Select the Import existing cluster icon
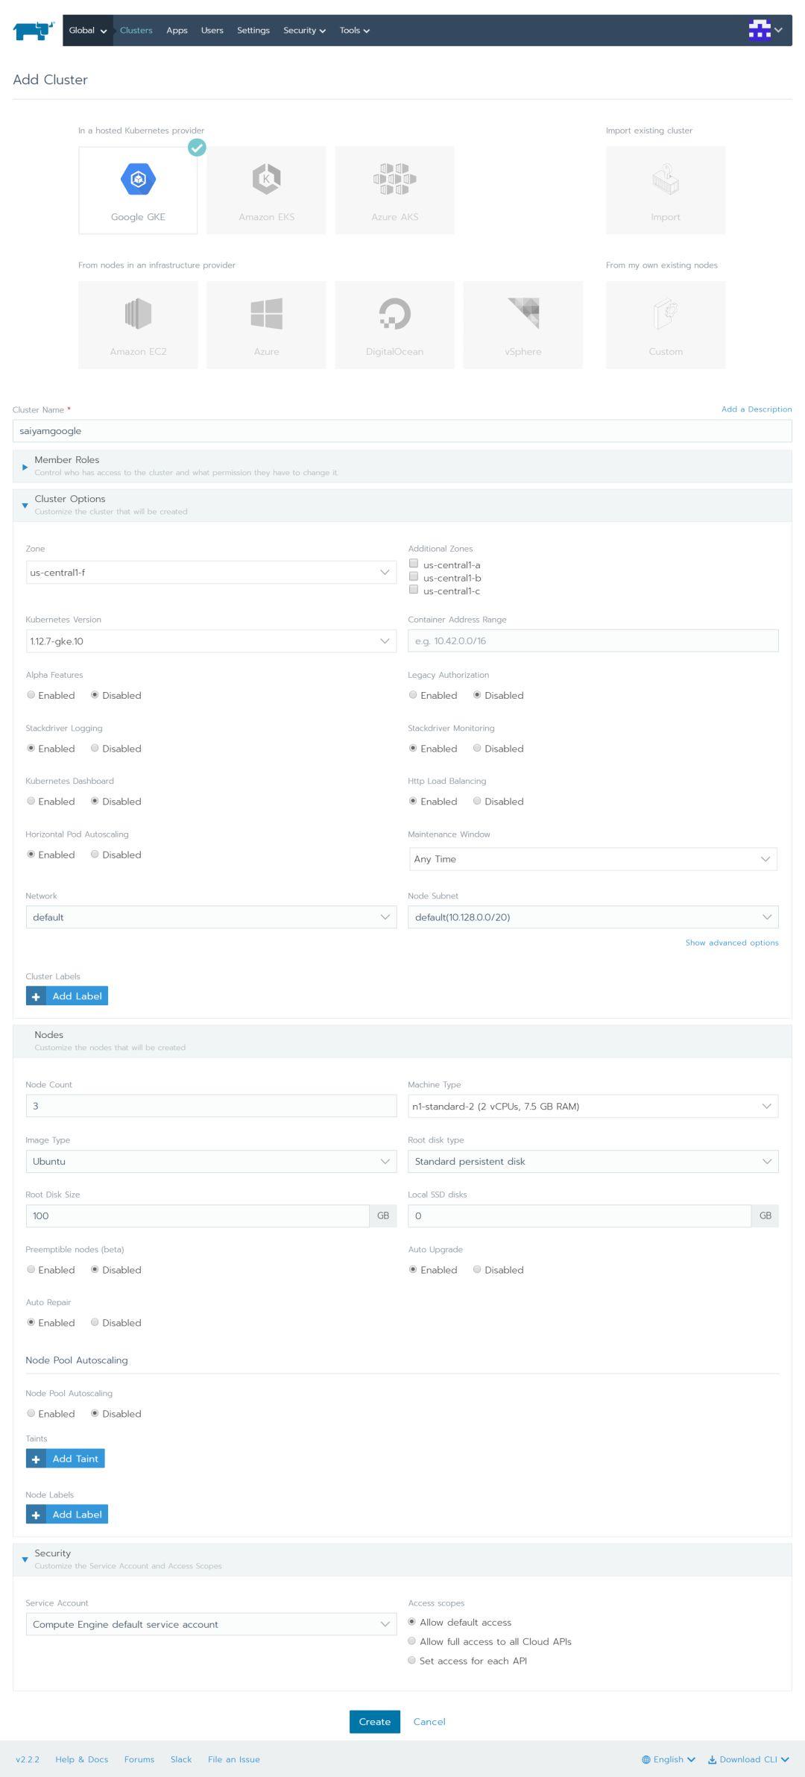The image size is (805, 1777). 665,180
